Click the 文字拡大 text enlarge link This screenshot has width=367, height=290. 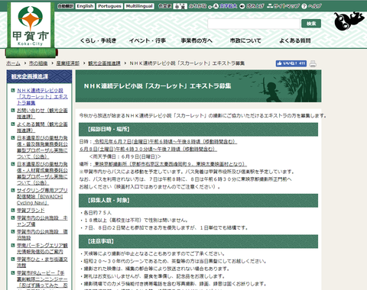tap(229, 6)
